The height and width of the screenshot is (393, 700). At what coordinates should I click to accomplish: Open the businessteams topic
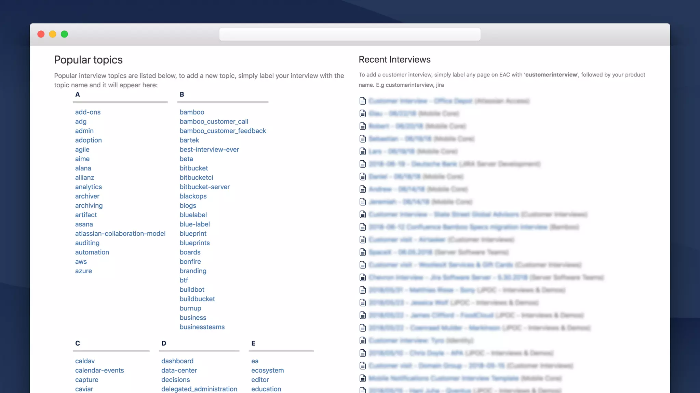[x=202, y=327]
